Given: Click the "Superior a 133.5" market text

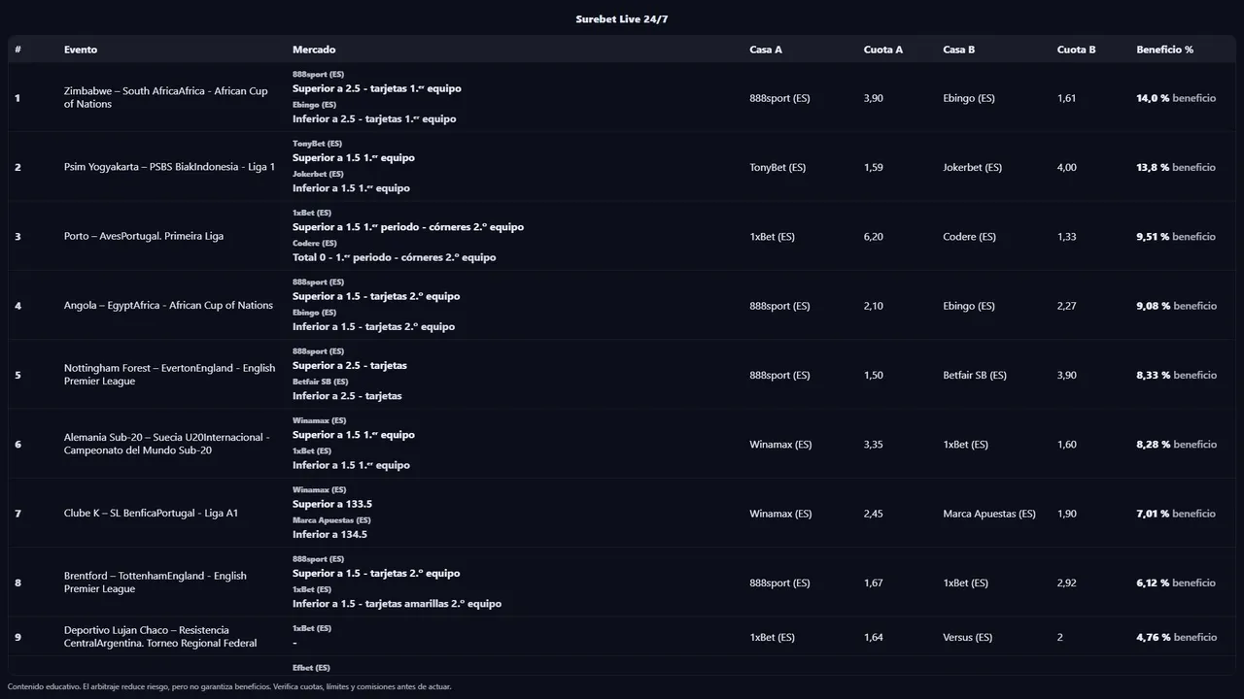Looking at the screenshot, I should [332, 504].
